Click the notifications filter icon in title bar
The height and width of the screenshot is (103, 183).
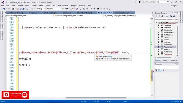coord(136,2)
